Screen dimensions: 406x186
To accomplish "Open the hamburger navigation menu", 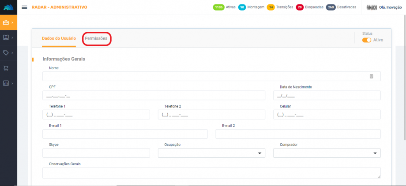I will (x=24, y=7).
